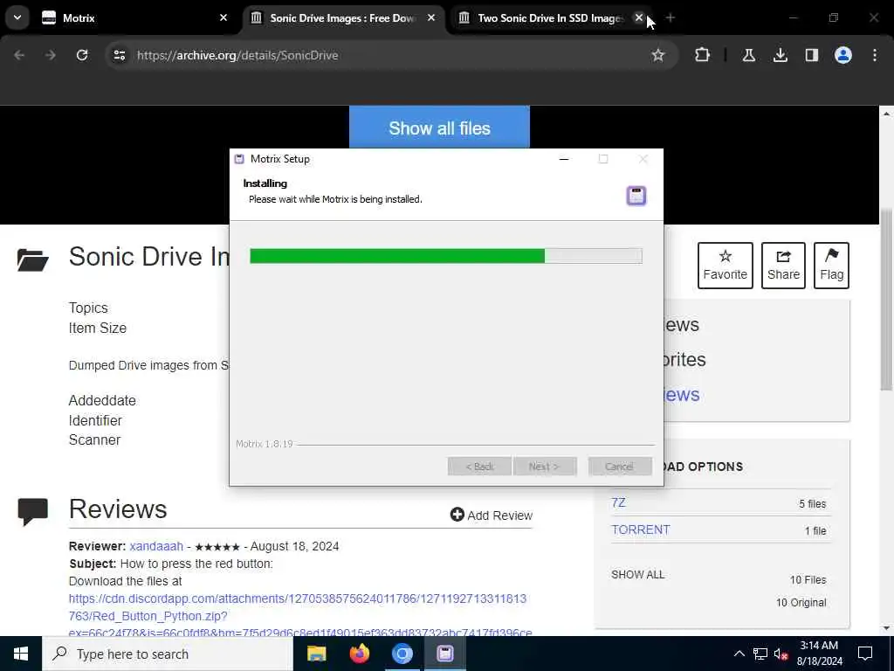Image resolution: width=894 pixels, height=671 pixels.
Task: Open File Explorer from taskbar
Action: click(x=316, y=654)
